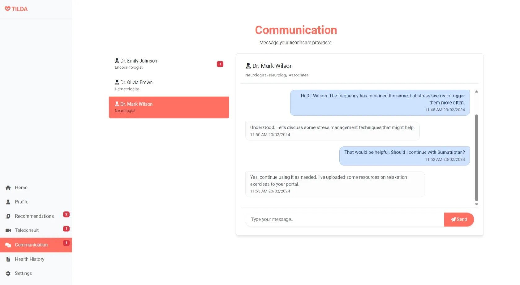The image size is (520, 285).
Task: Click the Settings gear icon
Action: (8, 274)
